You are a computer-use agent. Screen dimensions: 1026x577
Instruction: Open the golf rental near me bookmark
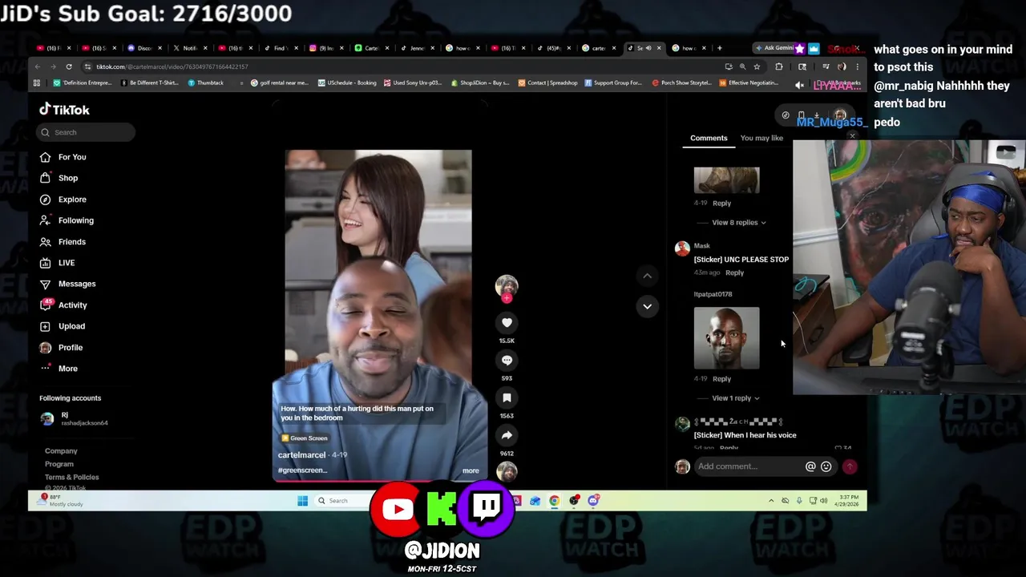(279, 83)
